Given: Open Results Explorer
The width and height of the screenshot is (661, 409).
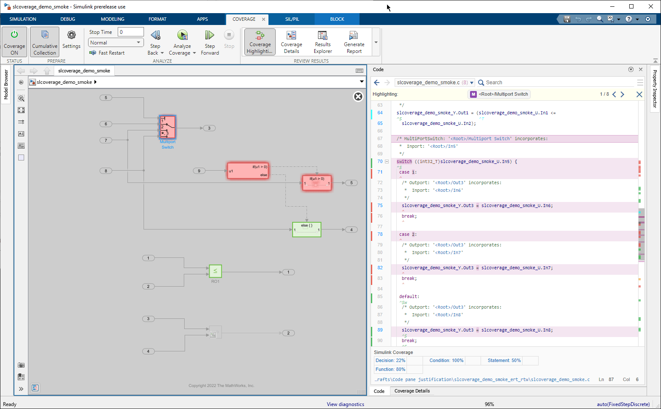Looking at the screenshot, I should coord(323,41).
